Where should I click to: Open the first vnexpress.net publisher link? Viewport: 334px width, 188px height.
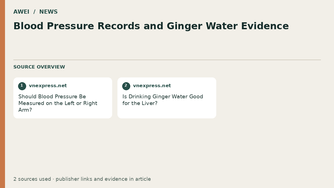click(48, 86)
